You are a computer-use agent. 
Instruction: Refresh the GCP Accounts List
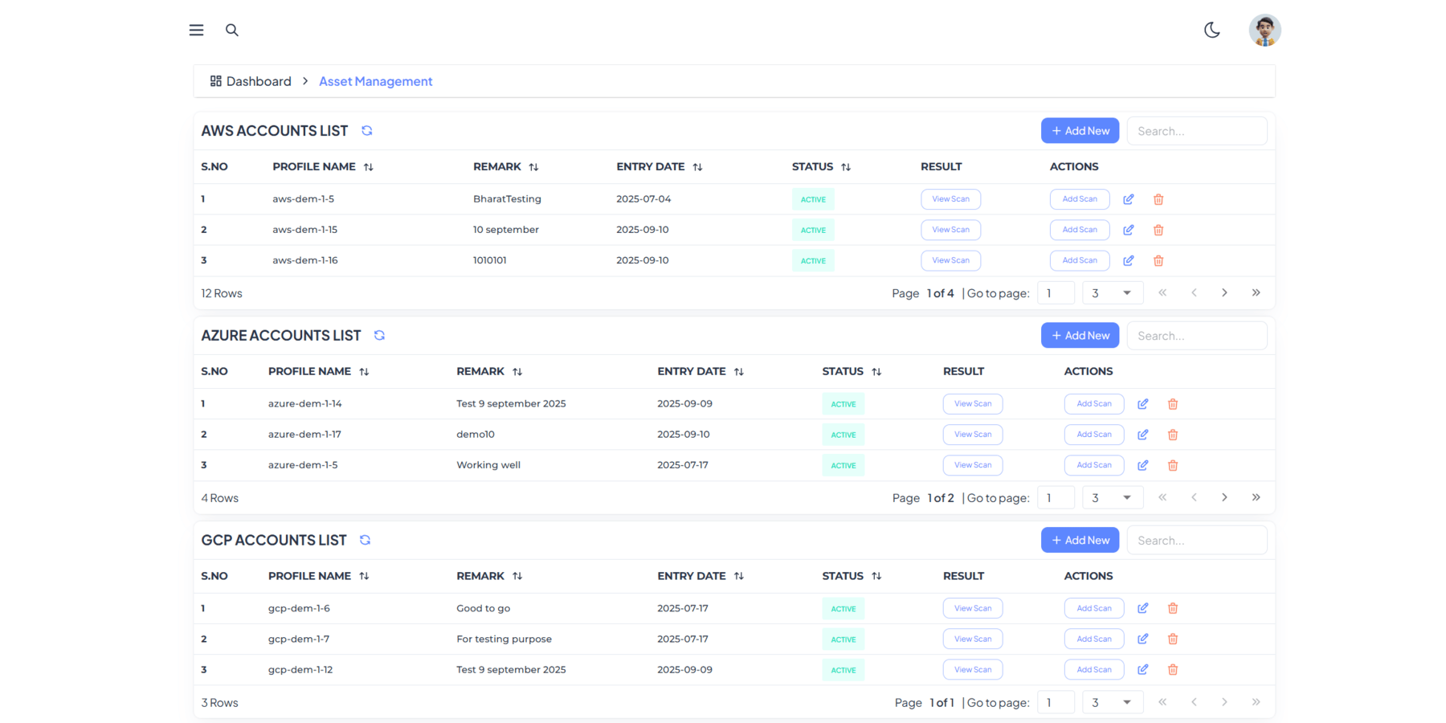[365, 540]
